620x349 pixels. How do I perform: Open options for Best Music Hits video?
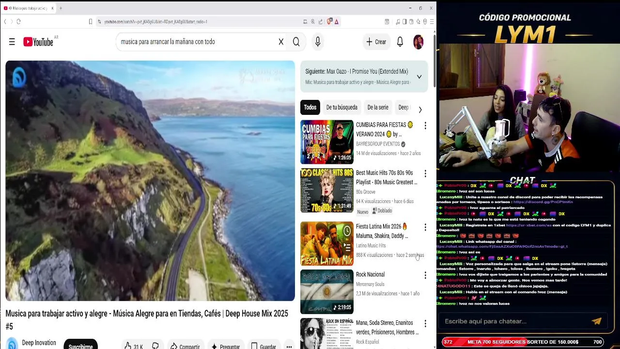tap(425, 174)
